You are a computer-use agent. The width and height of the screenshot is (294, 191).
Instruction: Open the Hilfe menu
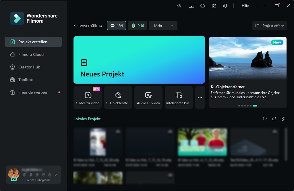click(x=245, y=6)
